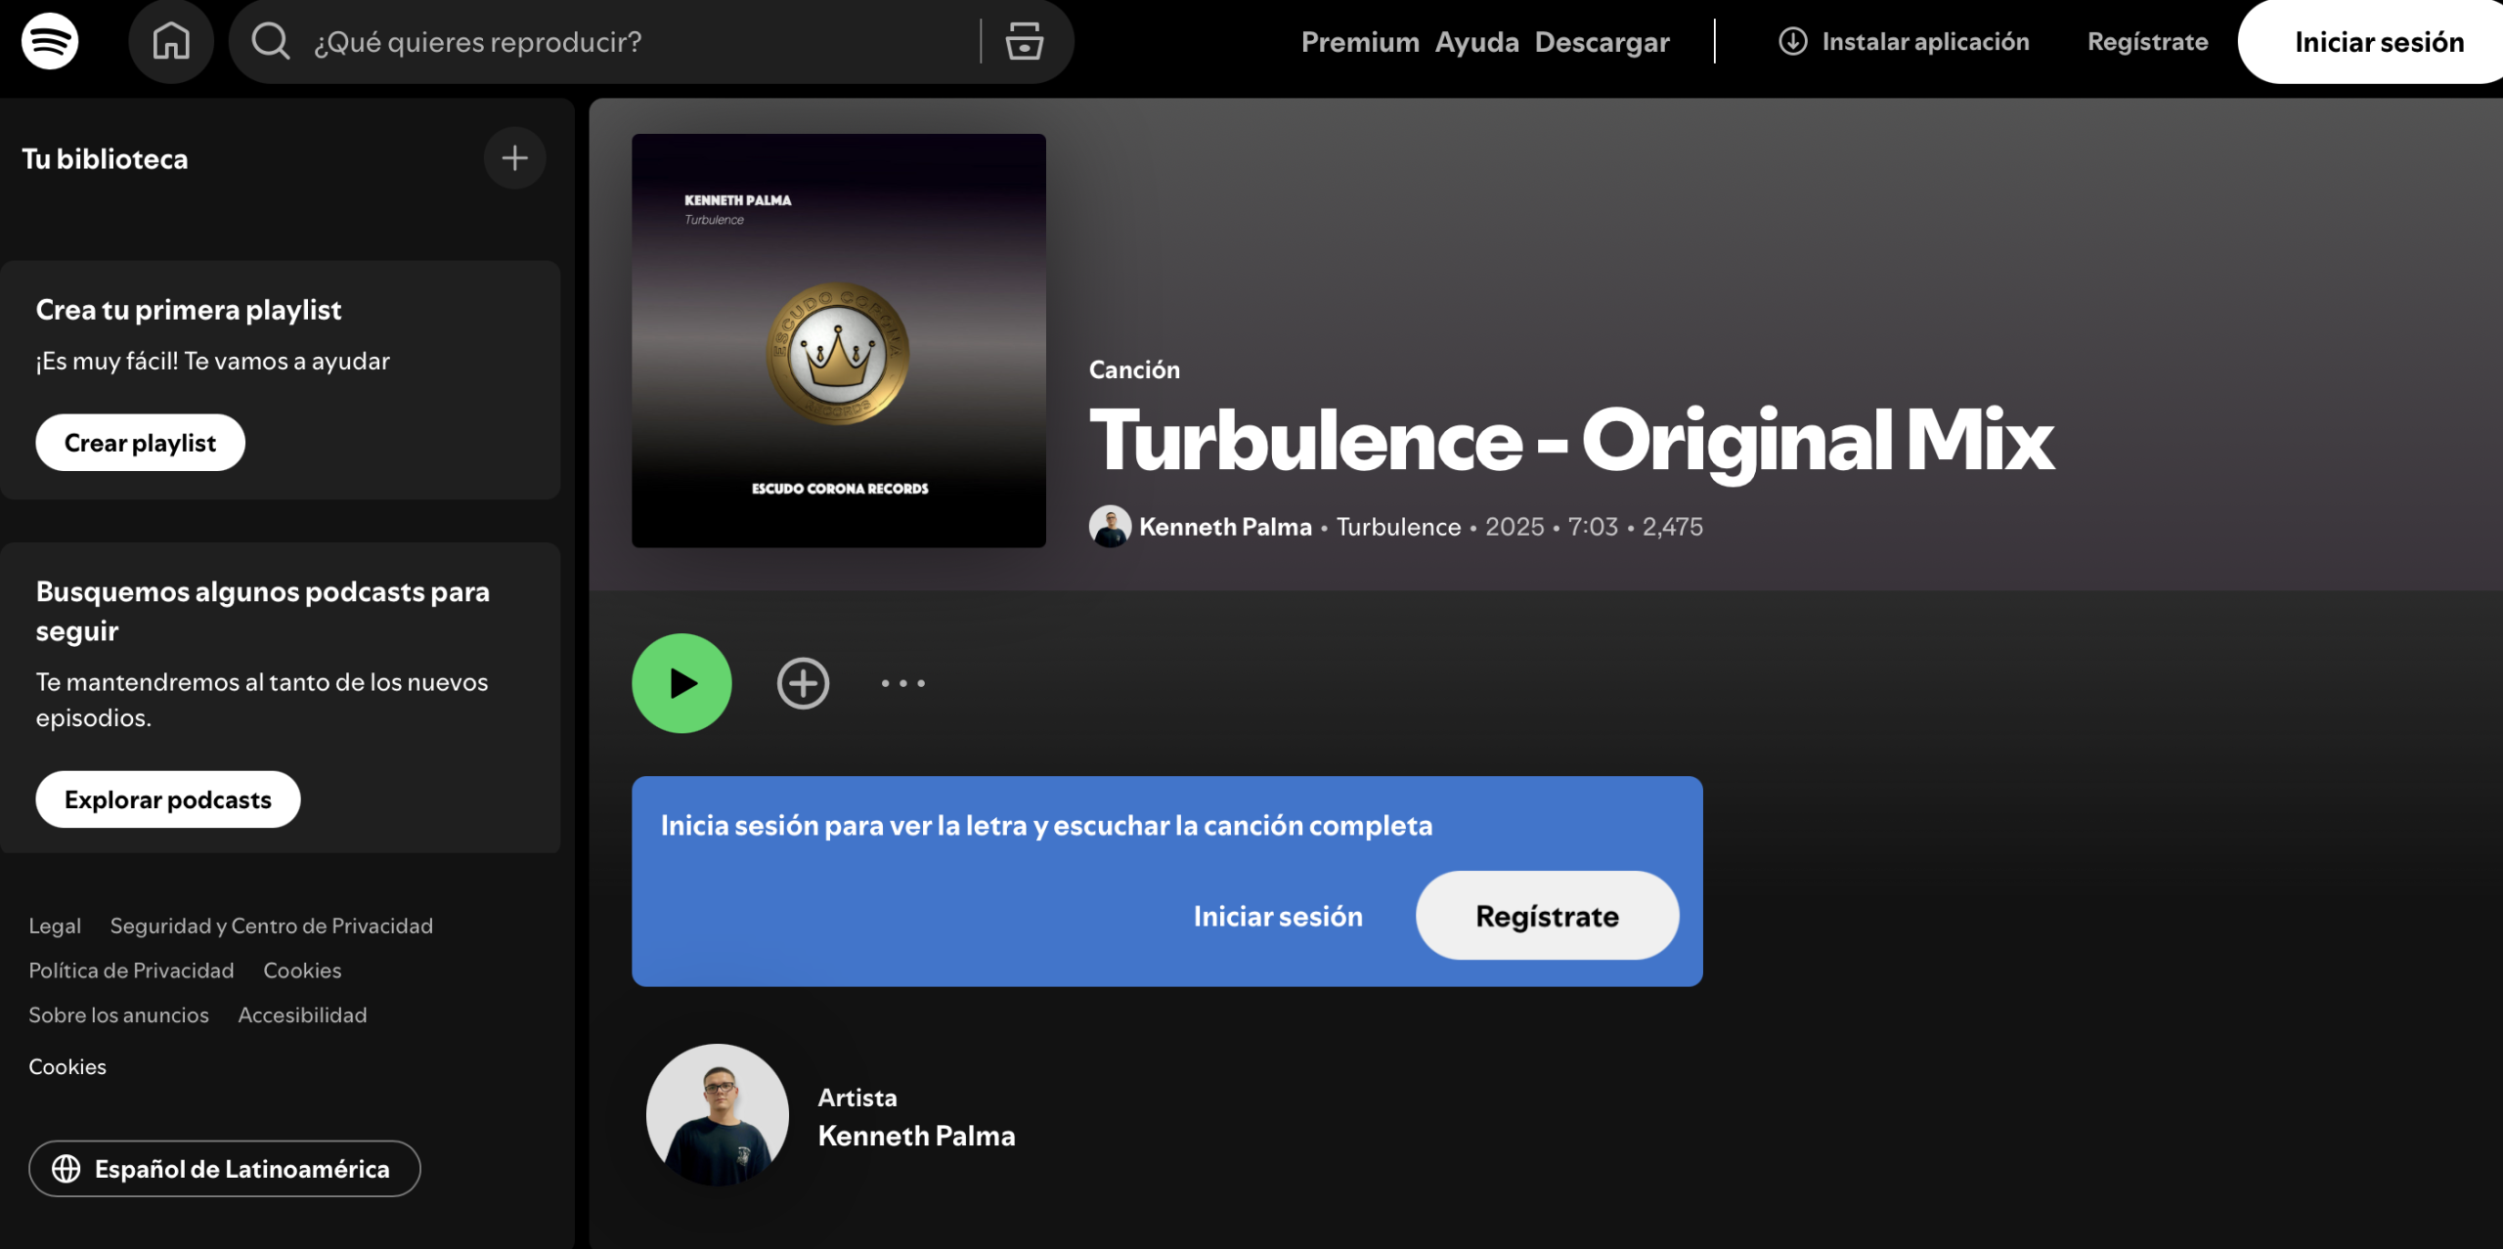Open the Premium link

pos(1360,42)
